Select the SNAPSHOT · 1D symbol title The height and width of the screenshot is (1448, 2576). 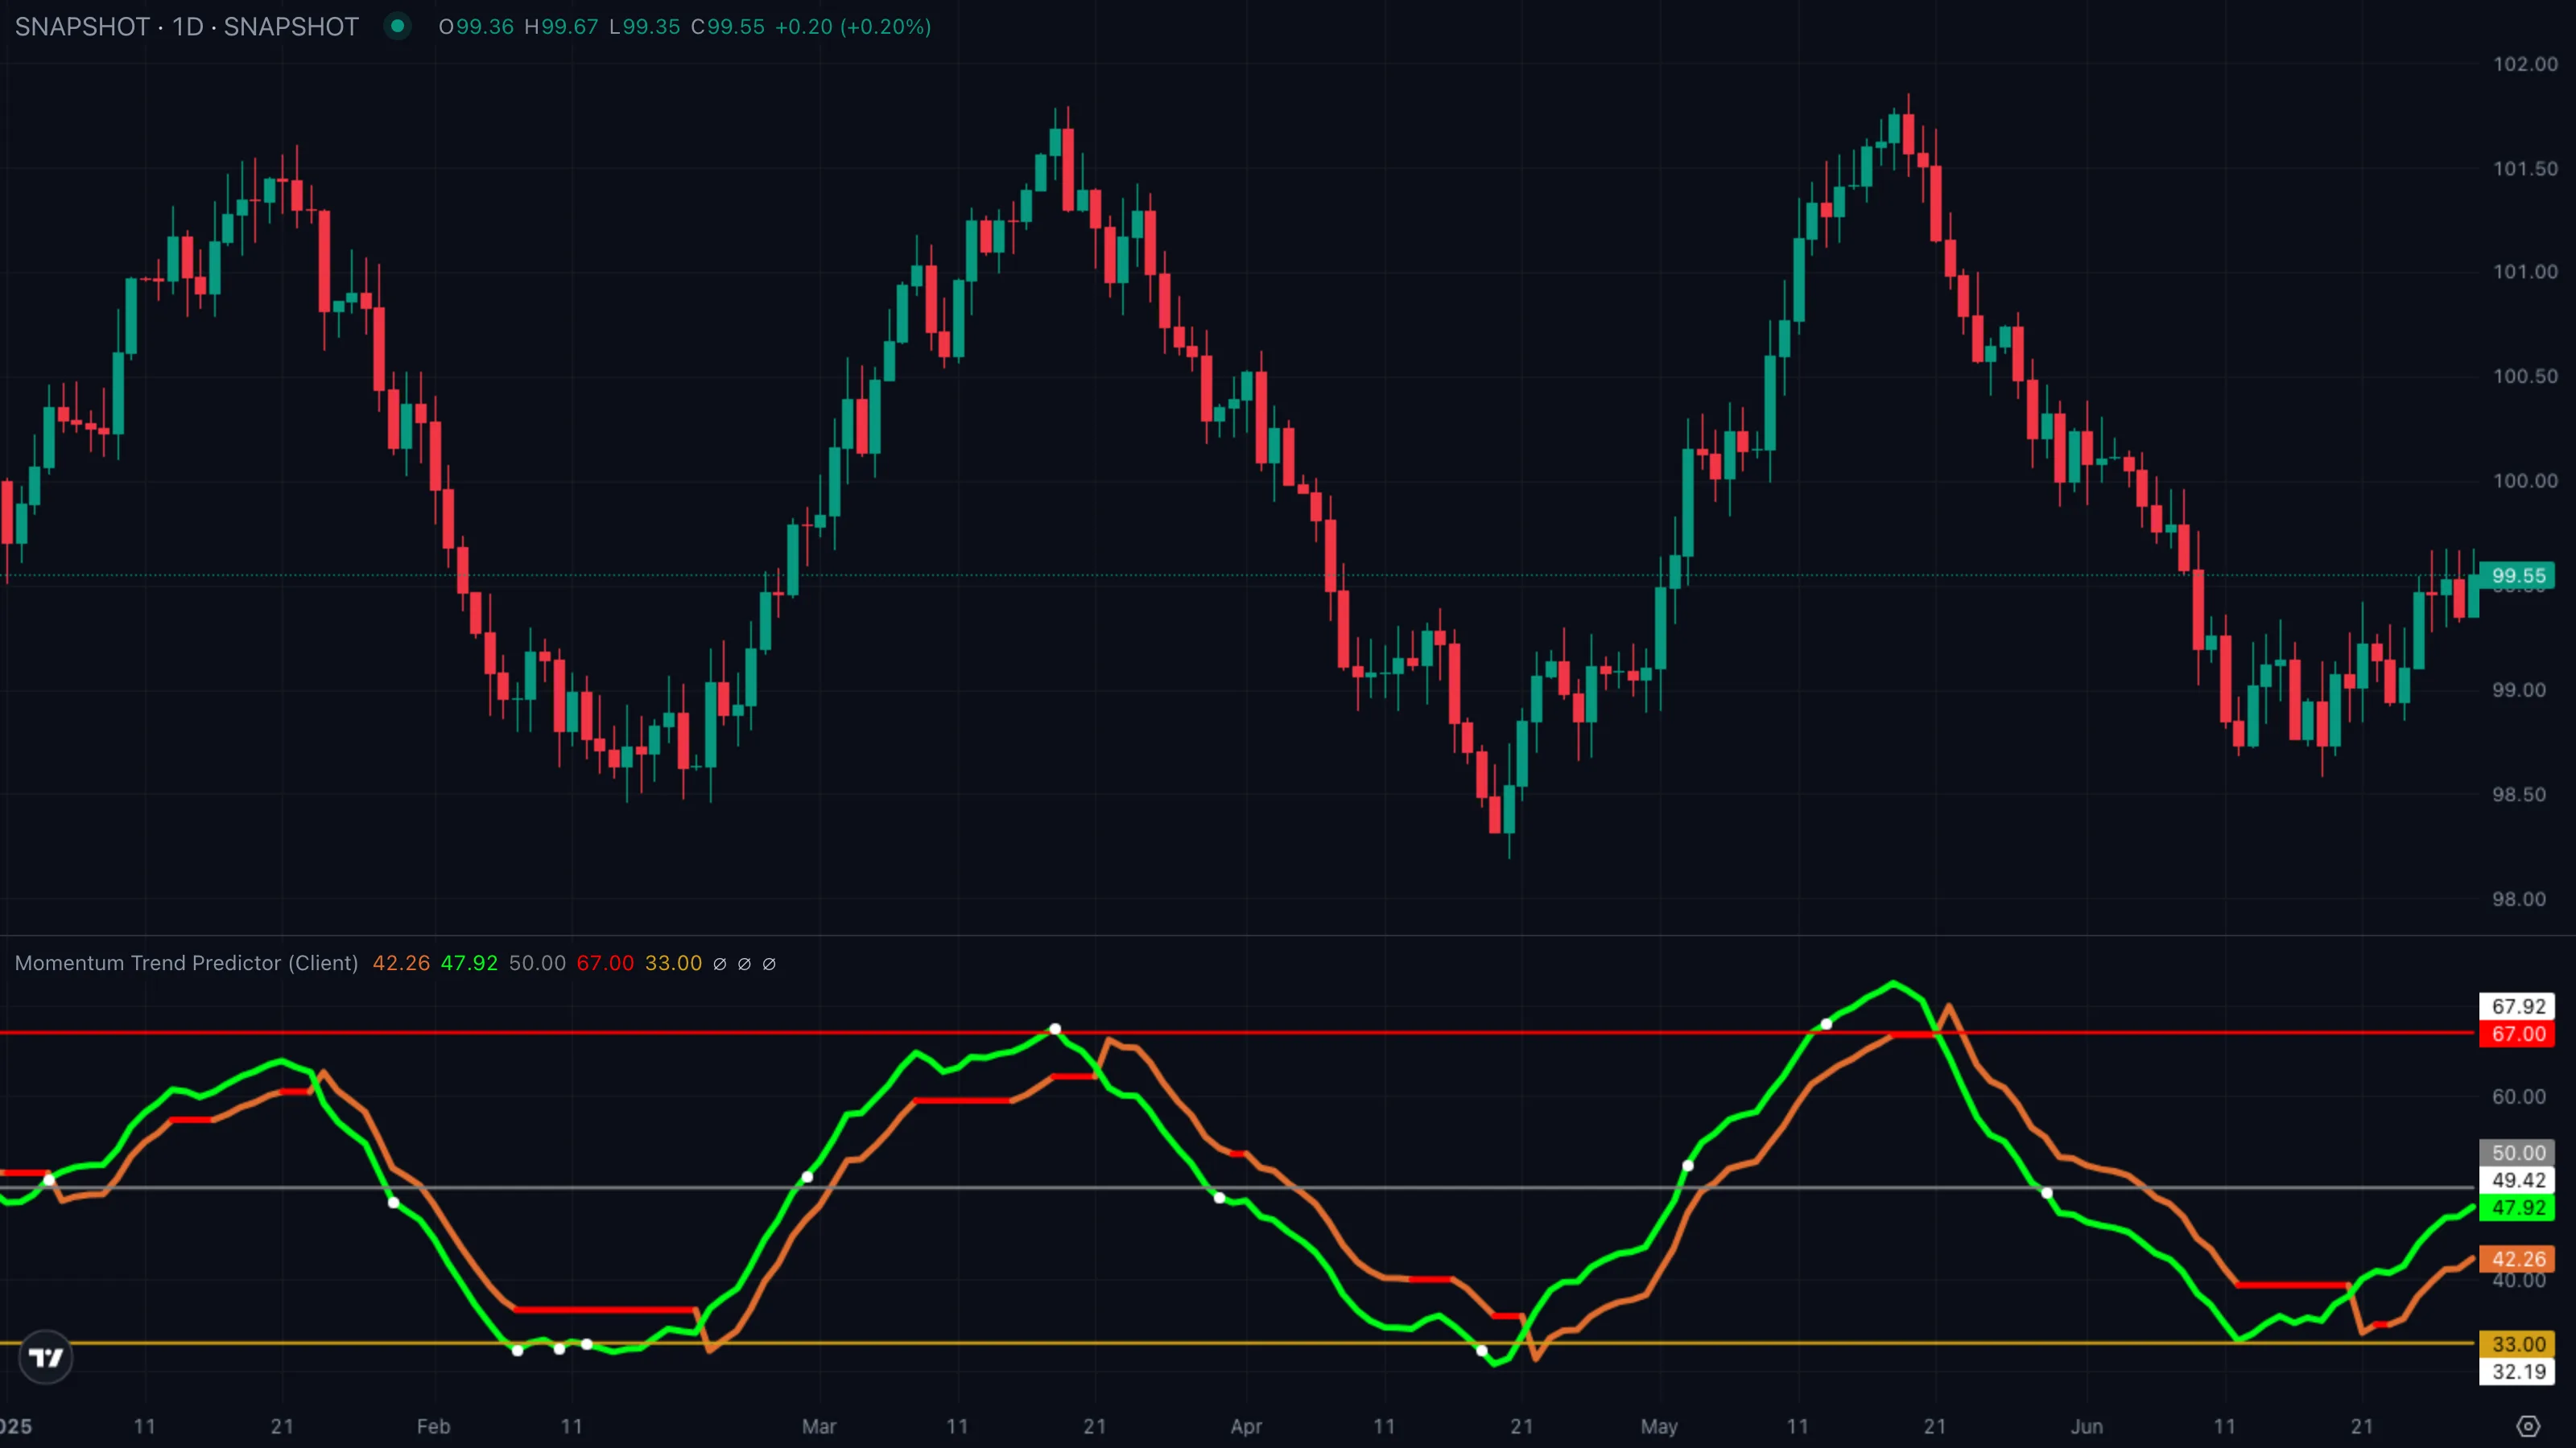(186, 27)
